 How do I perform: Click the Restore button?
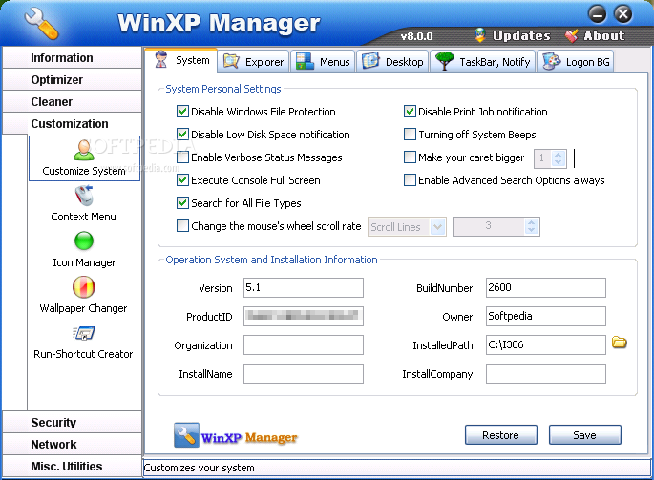tap(501, 435)
